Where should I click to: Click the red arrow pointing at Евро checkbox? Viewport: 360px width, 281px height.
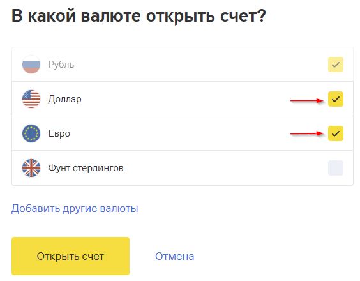pos(307,133)
